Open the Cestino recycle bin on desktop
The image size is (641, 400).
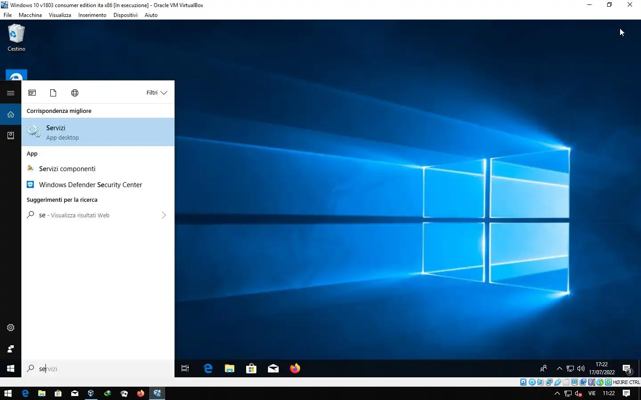click(x=16, y=38)
